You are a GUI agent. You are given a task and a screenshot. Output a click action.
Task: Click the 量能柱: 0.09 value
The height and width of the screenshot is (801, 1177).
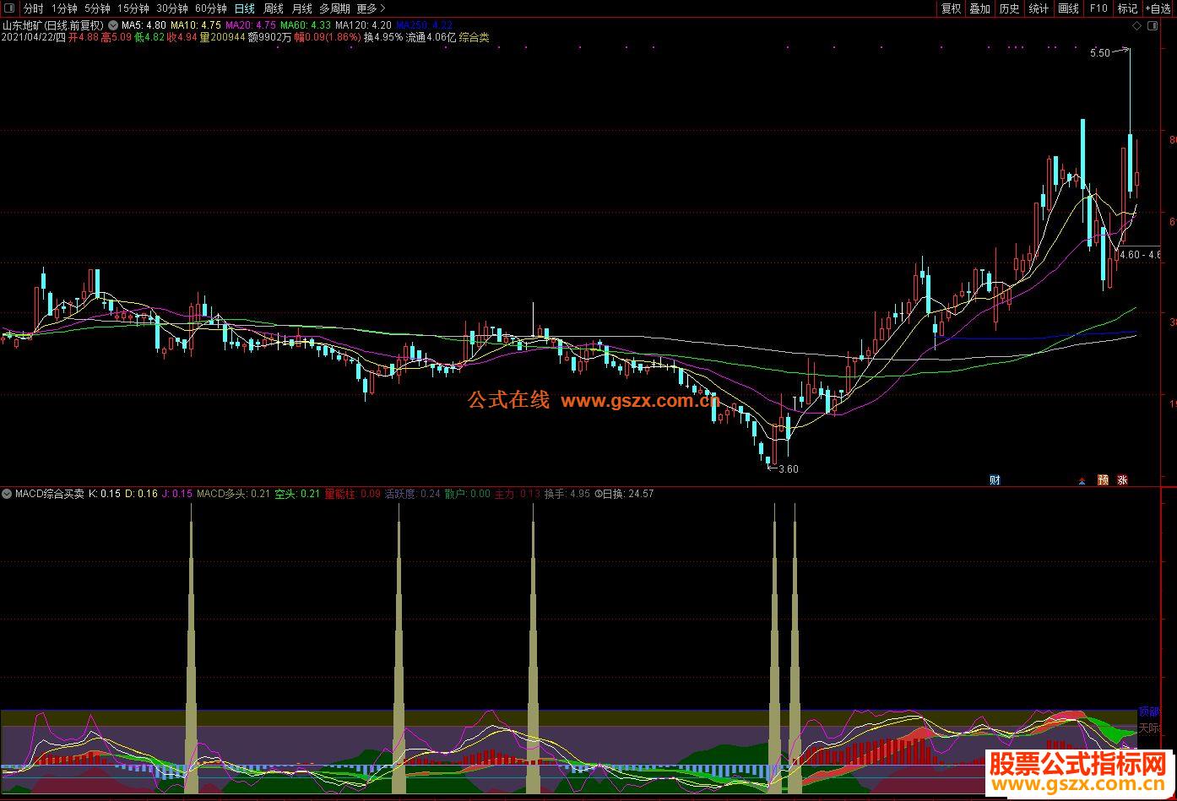tap(352, 494)
